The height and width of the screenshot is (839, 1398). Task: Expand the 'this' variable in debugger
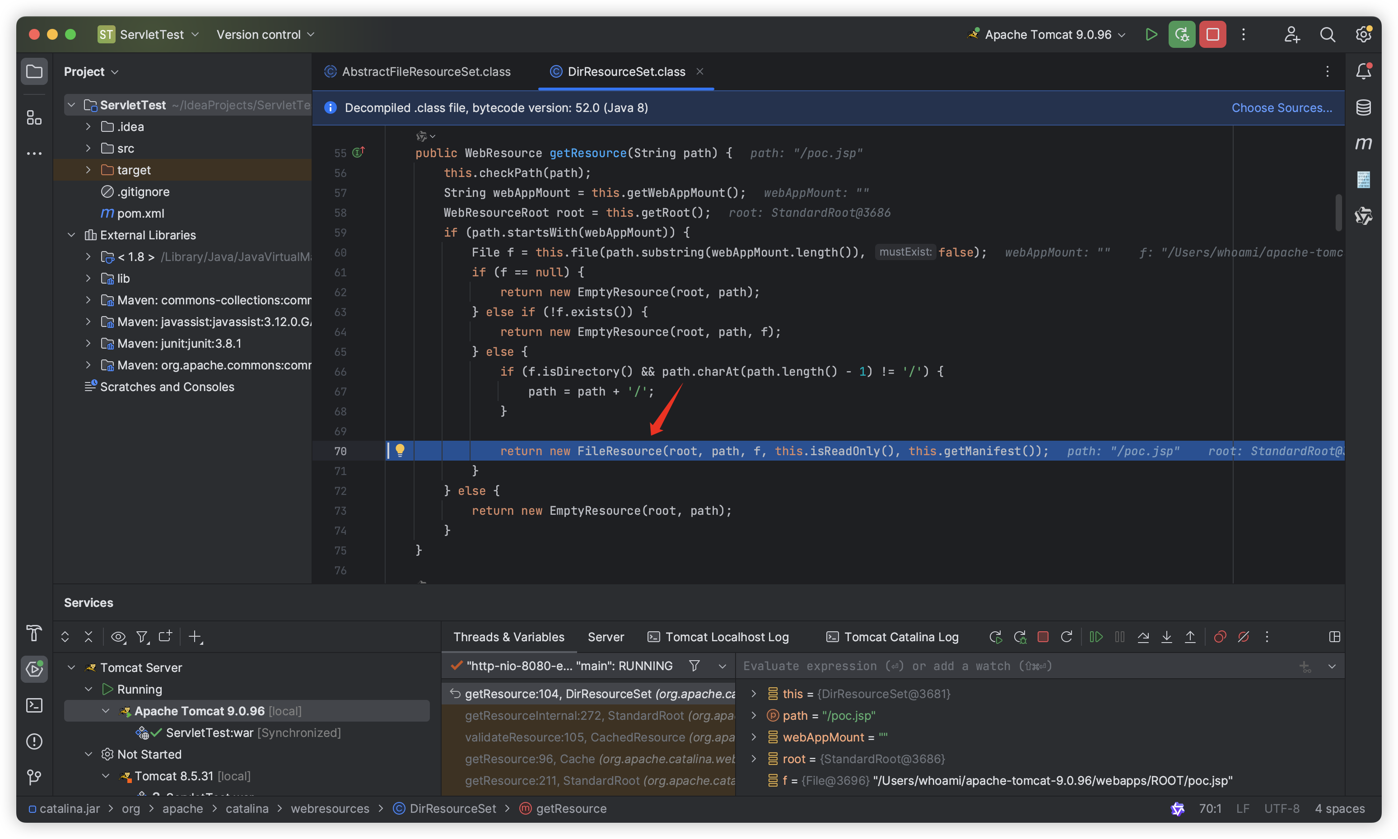click(754, 693)
